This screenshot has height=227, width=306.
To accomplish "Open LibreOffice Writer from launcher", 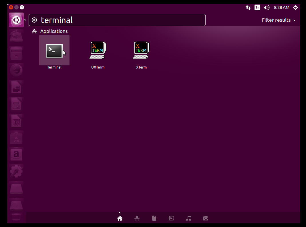I will click(x=16, y=87).
